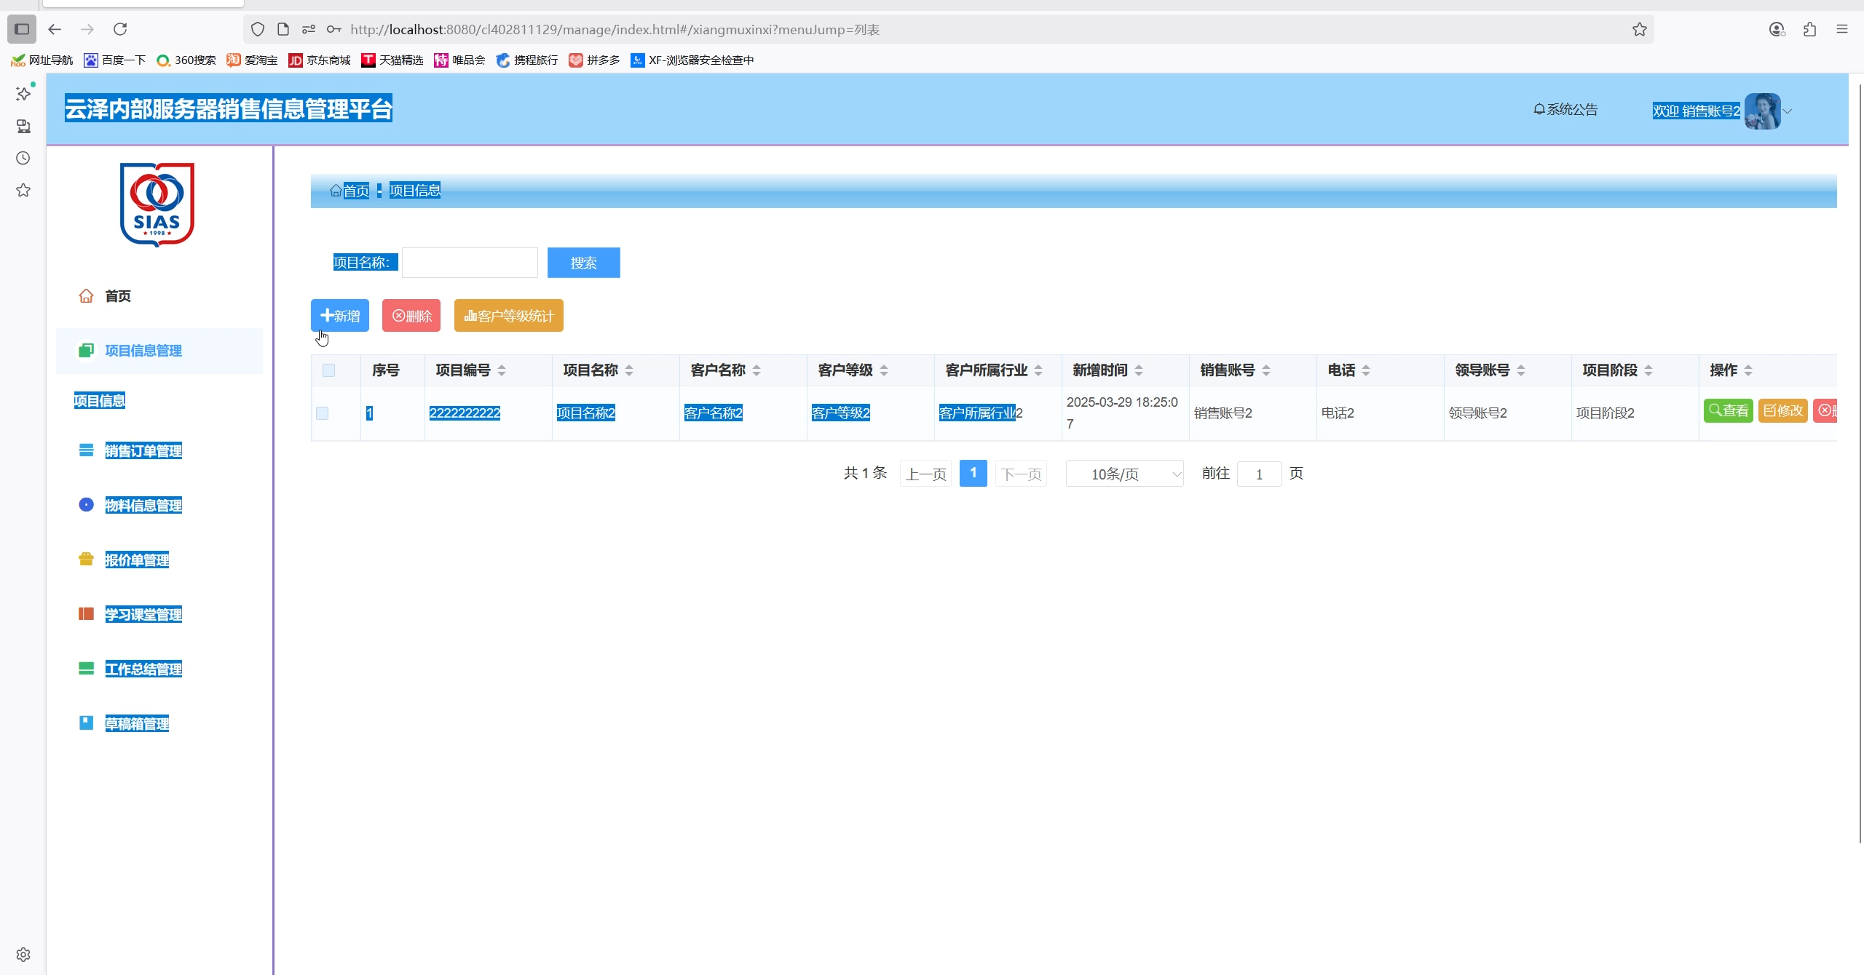This screenshot has height=975, width=1864.
Task: Click the 系统公告 bell notification
Action: coord(1565,110)
